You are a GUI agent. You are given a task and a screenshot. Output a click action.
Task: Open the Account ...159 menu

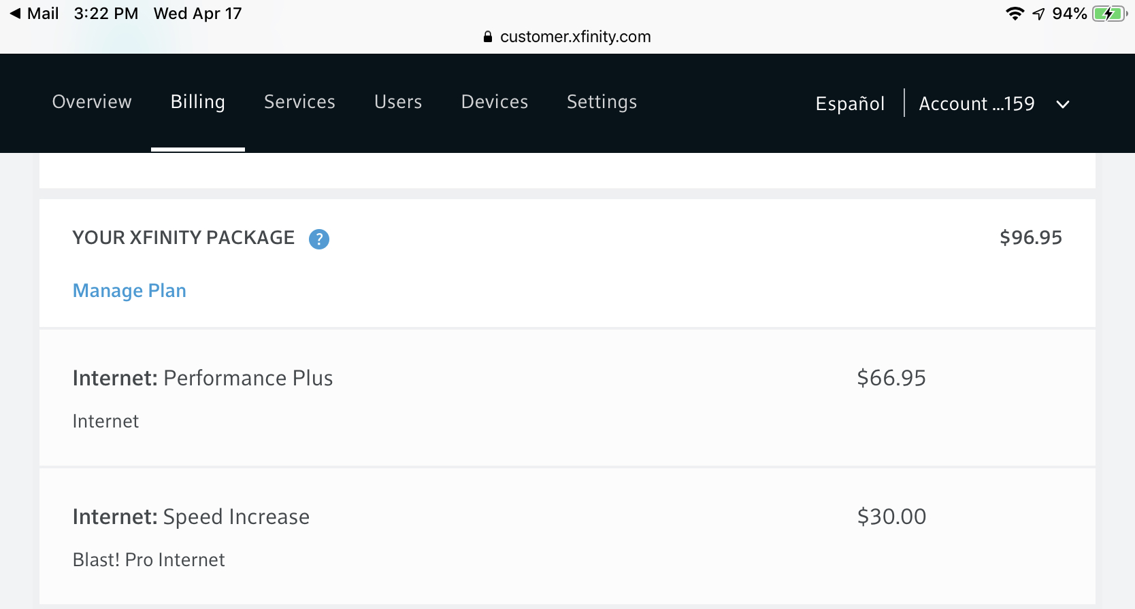(x=976, y=104)
